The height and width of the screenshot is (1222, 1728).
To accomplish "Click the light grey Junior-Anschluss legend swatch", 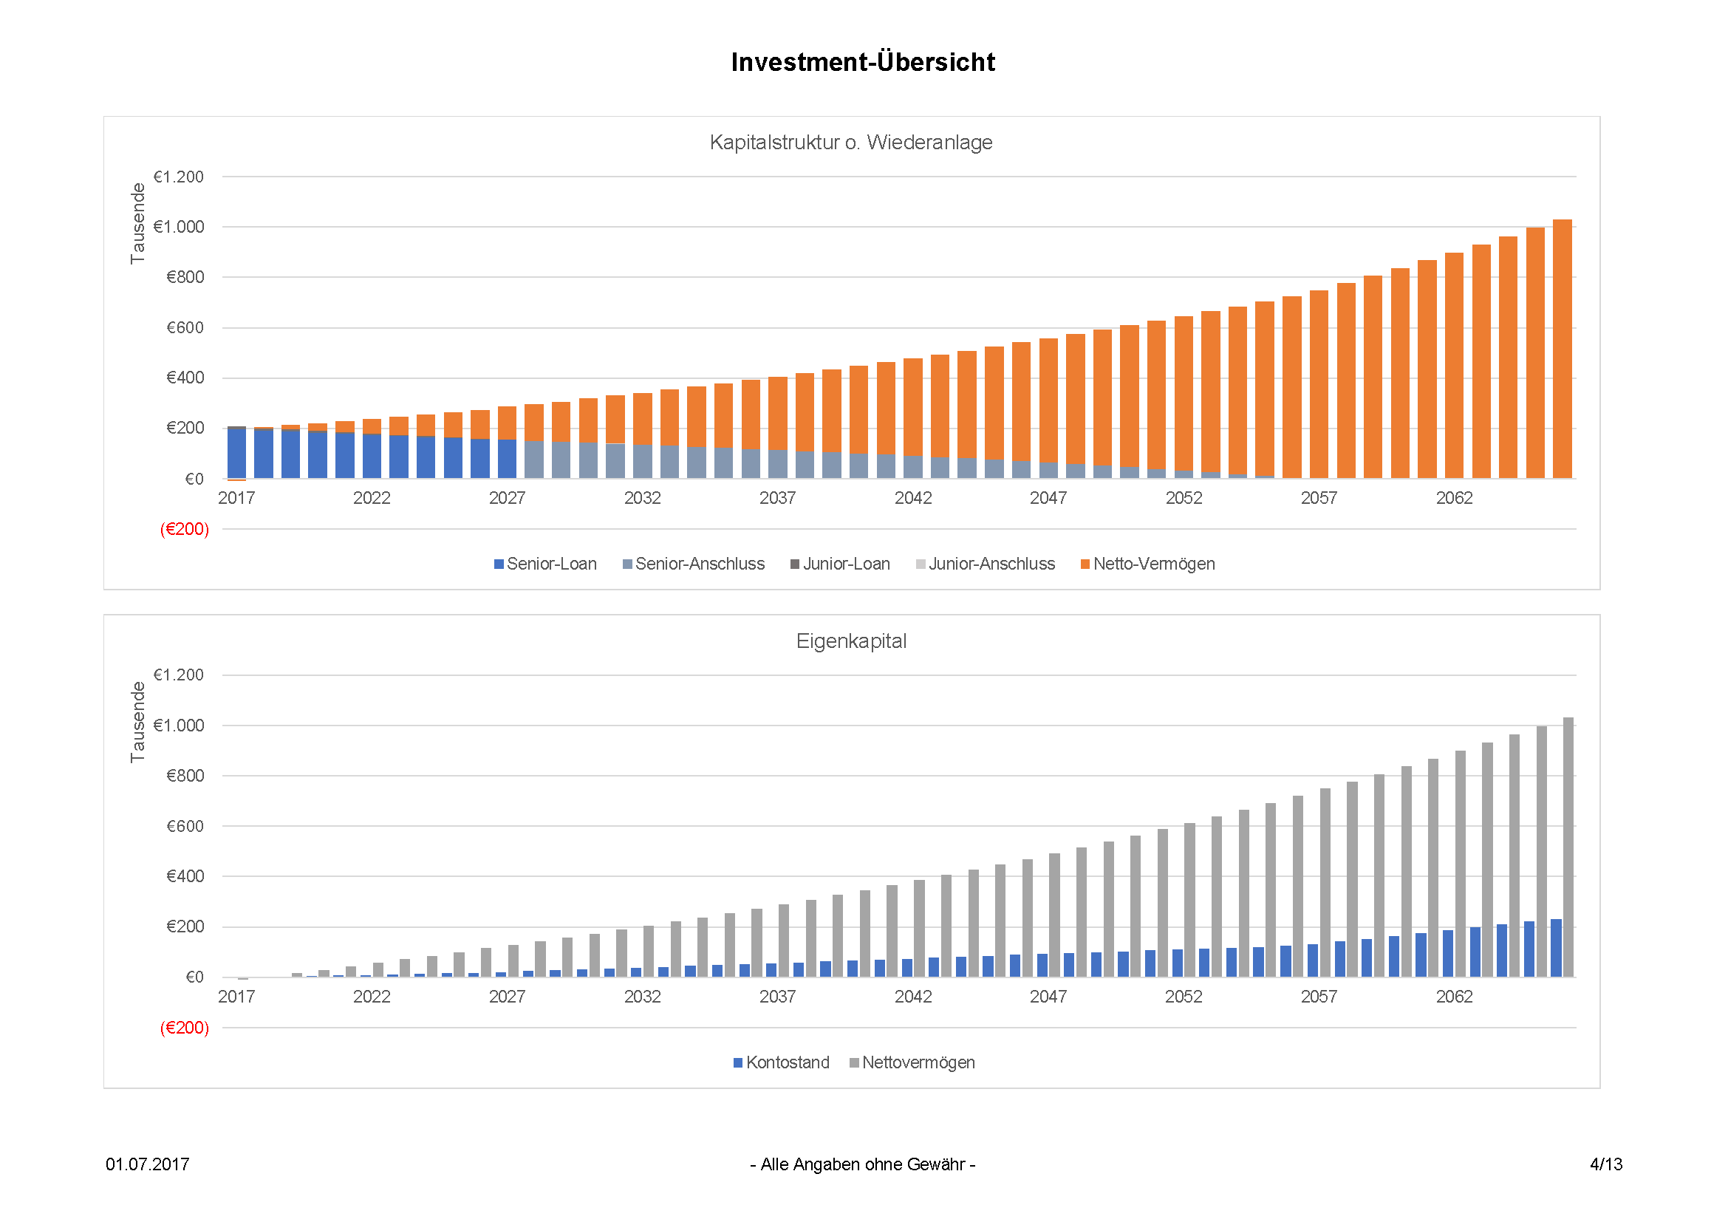I will tap(921, 564).
